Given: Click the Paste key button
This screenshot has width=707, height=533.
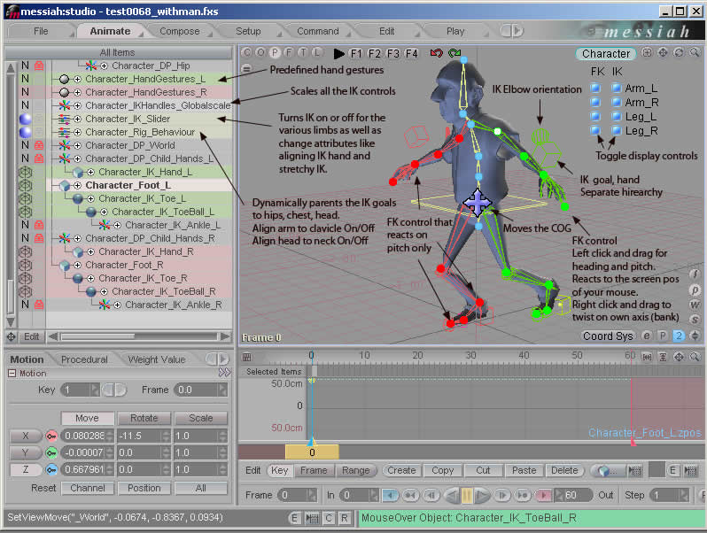Looking at the screenshot, I should 524,470.
